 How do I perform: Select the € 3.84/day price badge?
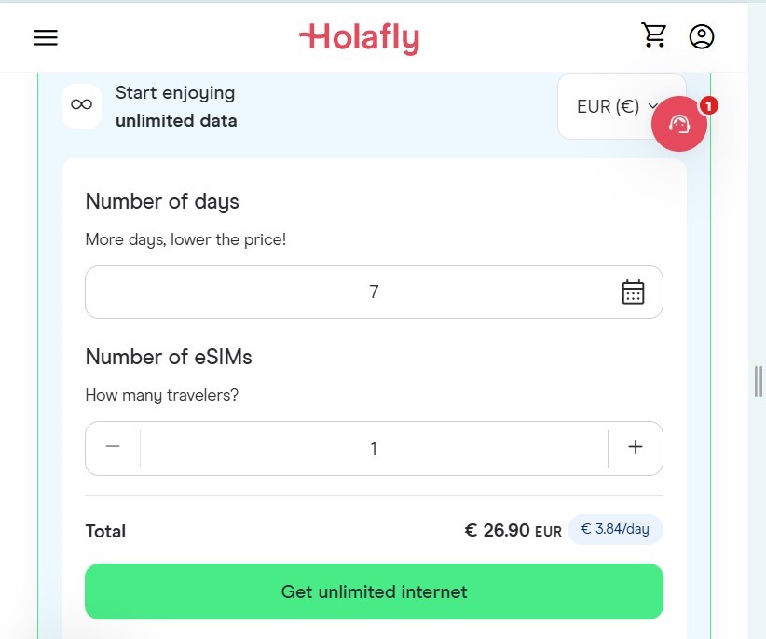[x=615, y=529]
